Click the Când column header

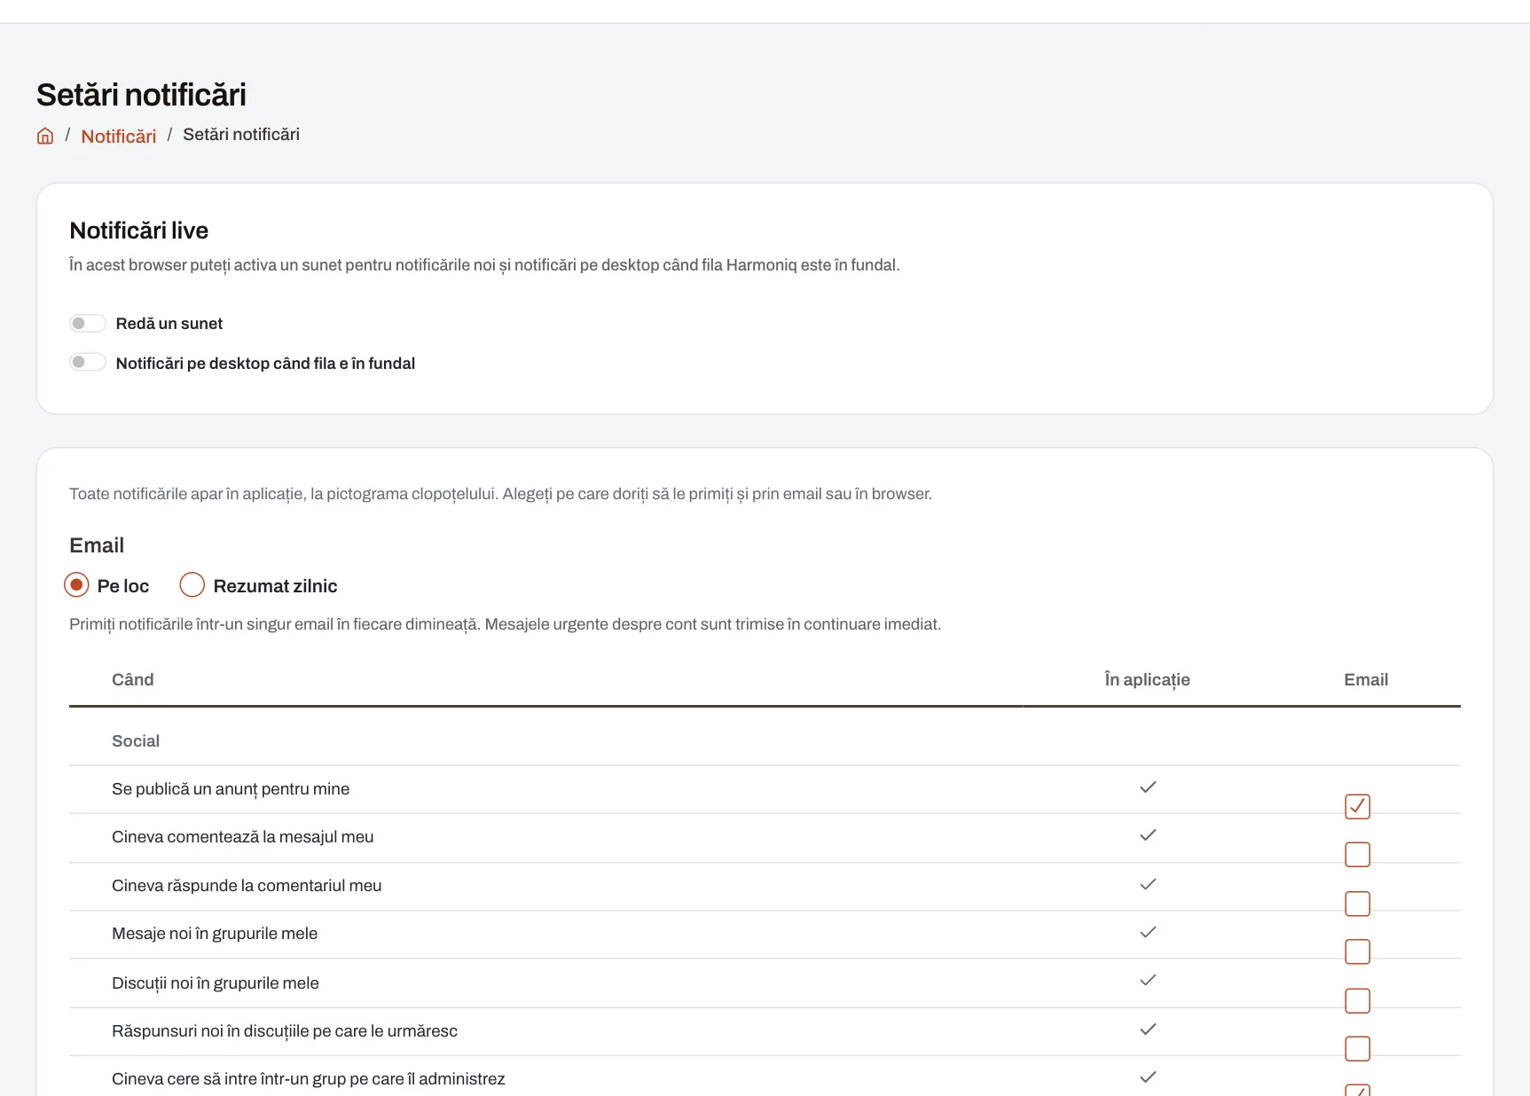click(x=133, y=679)
